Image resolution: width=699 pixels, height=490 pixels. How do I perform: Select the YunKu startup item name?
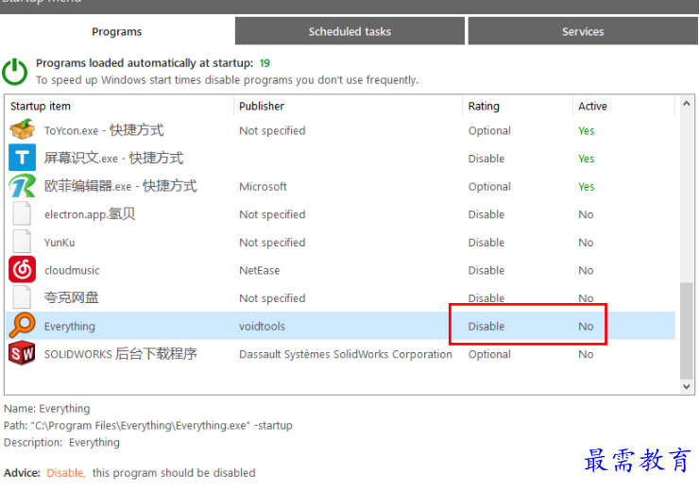click(60, 243)
